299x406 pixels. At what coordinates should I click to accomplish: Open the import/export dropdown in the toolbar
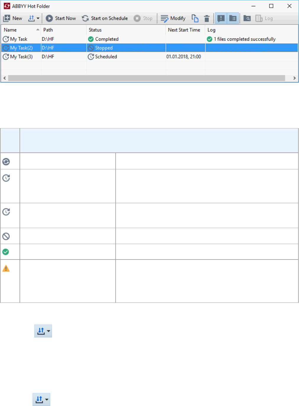pyautogui.click(x=34, y=18)
